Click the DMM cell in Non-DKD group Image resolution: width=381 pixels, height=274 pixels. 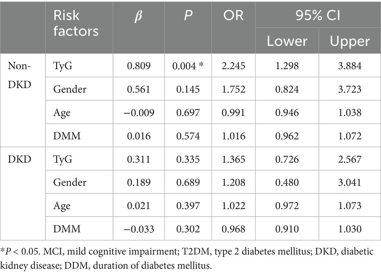point(67,135)
